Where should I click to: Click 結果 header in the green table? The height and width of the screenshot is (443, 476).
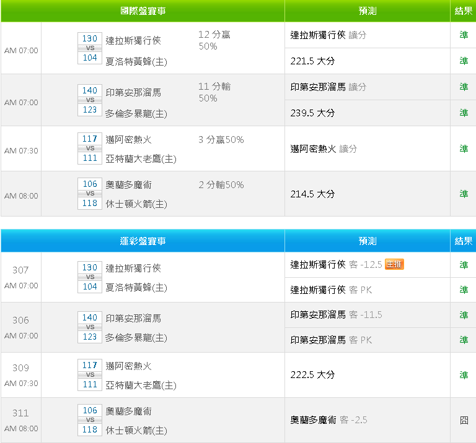pyautogui.click(x=463, y=11)
